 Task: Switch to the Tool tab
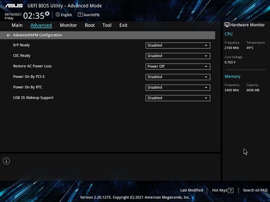107,25
